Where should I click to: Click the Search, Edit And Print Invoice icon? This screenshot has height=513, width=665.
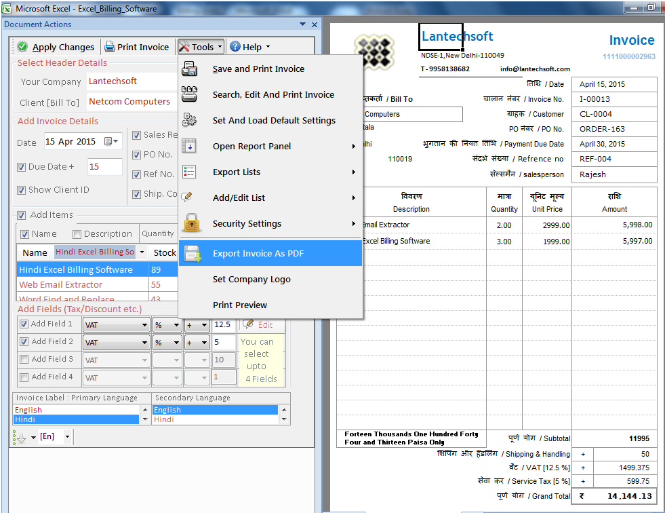click(189, 94)
